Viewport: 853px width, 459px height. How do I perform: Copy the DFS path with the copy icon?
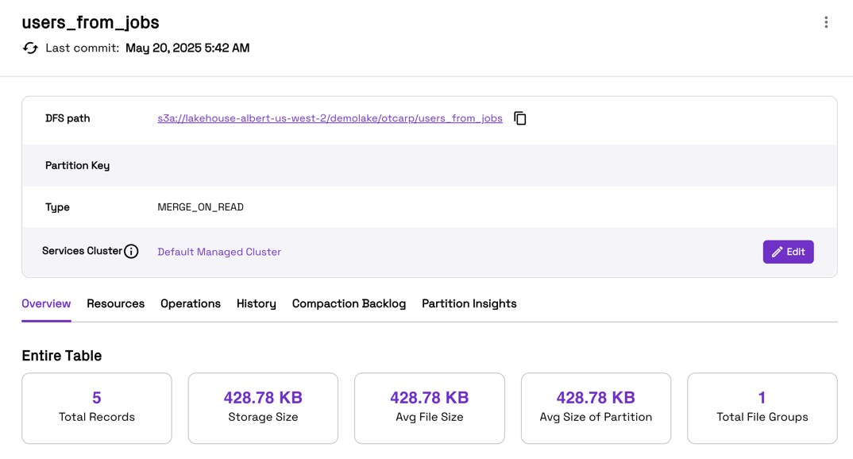(x=520, y=118)
